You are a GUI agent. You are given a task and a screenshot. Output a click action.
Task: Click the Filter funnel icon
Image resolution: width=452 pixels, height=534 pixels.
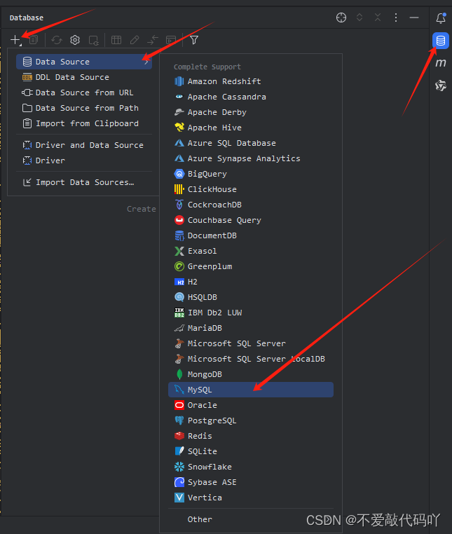[194, 40]
